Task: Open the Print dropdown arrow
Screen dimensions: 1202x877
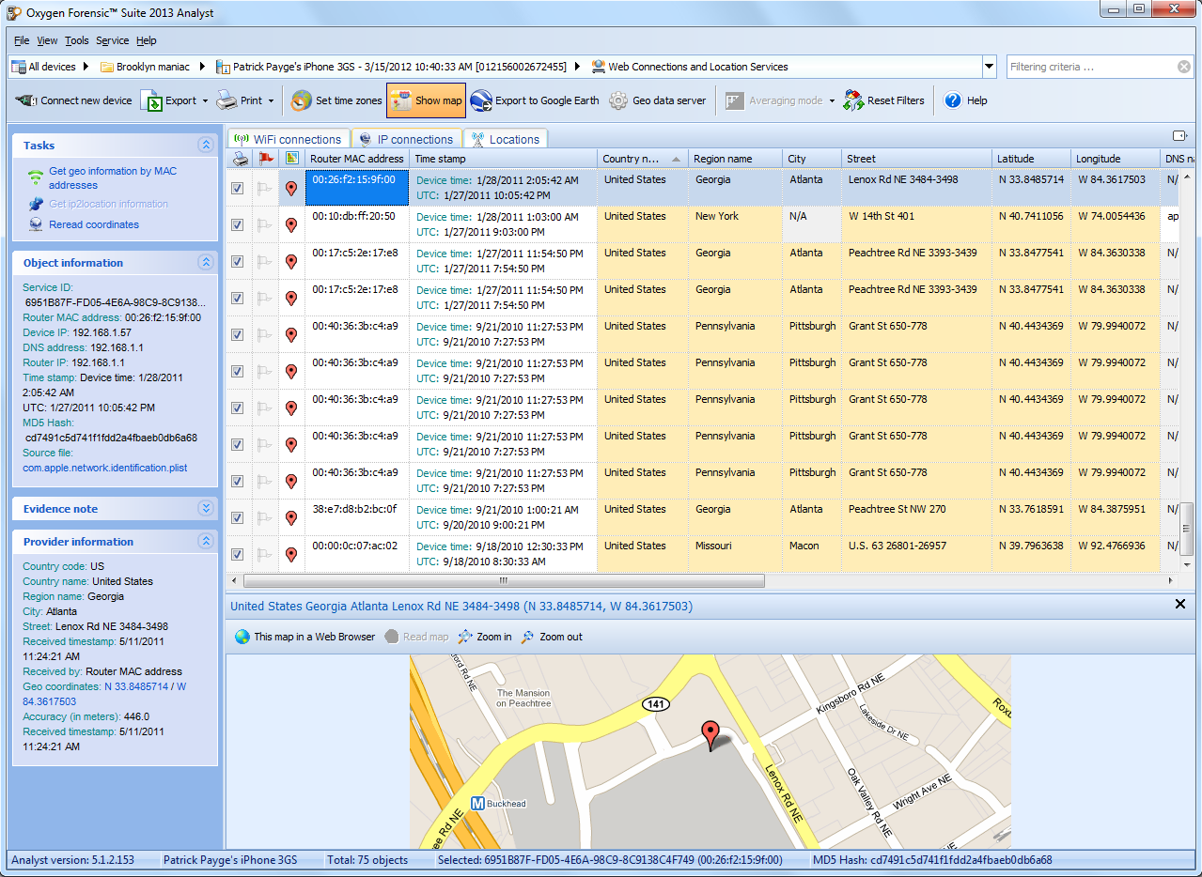Action: [x=272, y=100]
